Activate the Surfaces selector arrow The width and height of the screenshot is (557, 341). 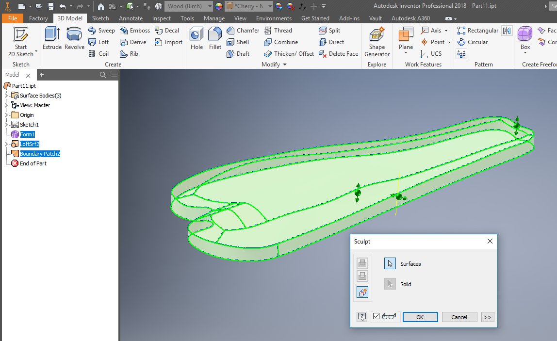390,263
